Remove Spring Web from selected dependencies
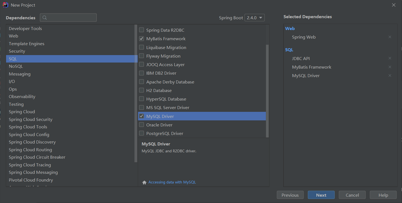This screenshot has width=402, height=203. pos(390,37)
